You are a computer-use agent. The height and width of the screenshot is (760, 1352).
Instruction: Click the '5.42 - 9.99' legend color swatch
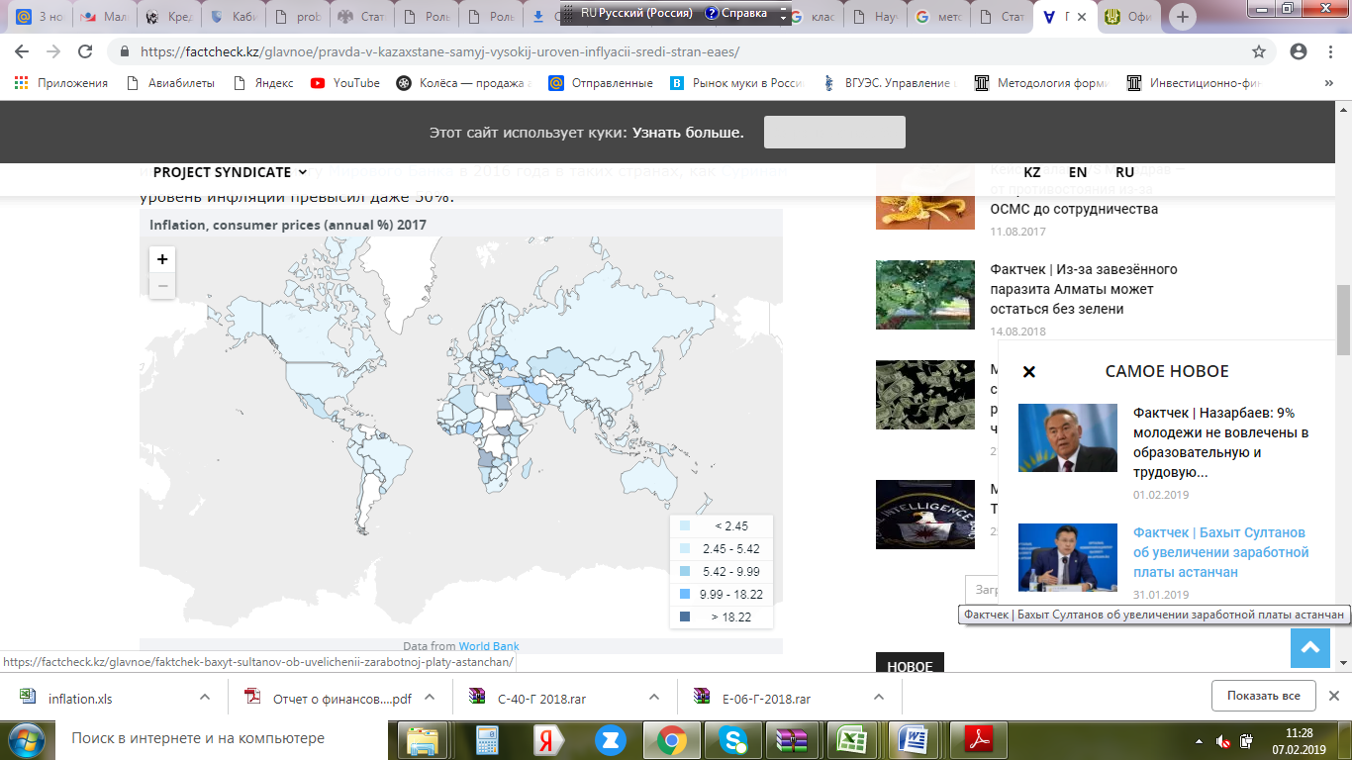[x=685, y=572]
